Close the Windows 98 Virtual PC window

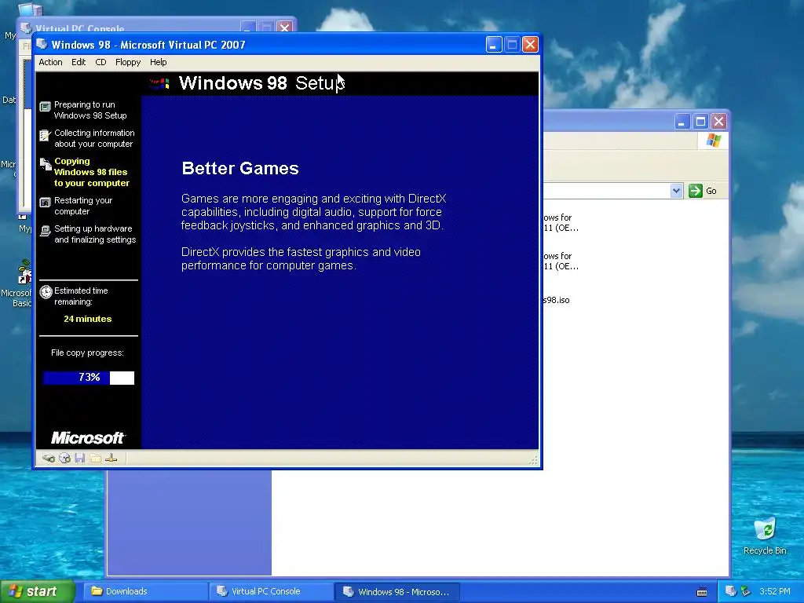pyautogui.click(x=530, y=45)
